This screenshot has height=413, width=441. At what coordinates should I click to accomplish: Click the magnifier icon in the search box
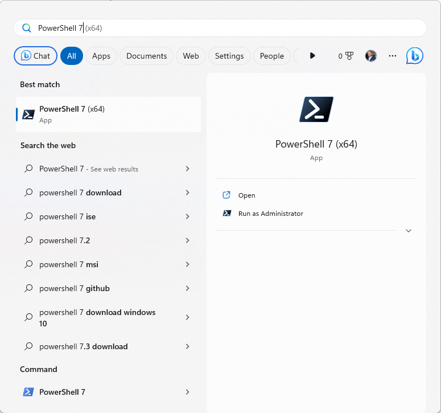26,28
